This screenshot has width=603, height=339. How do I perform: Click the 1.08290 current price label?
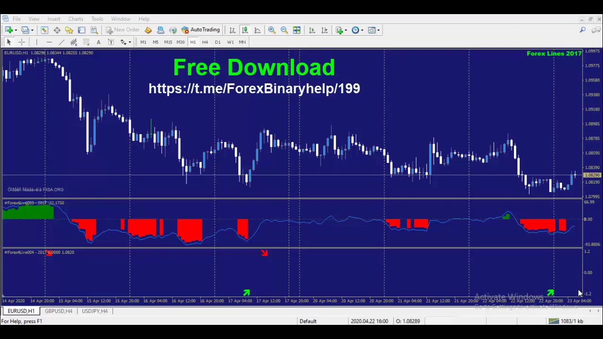pos(592,175)
